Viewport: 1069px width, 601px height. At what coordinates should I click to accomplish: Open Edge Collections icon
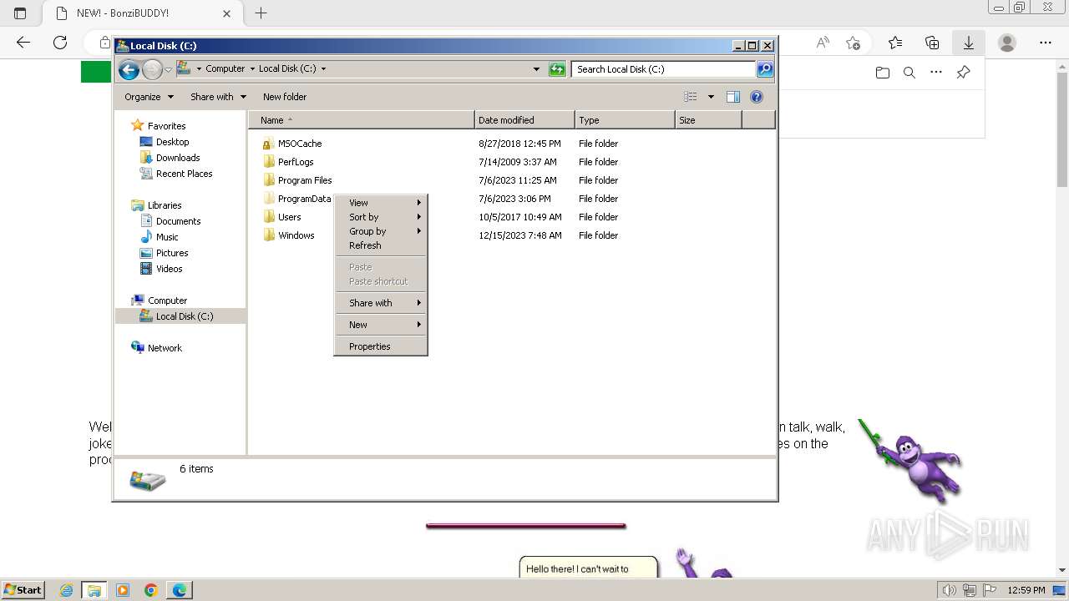tap(932, 43)
